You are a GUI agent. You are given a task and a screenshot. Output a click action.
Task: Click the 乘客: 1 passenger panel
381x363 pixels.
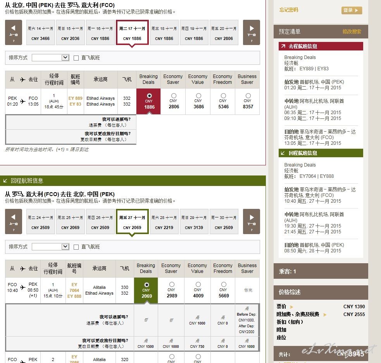[321, 271]
